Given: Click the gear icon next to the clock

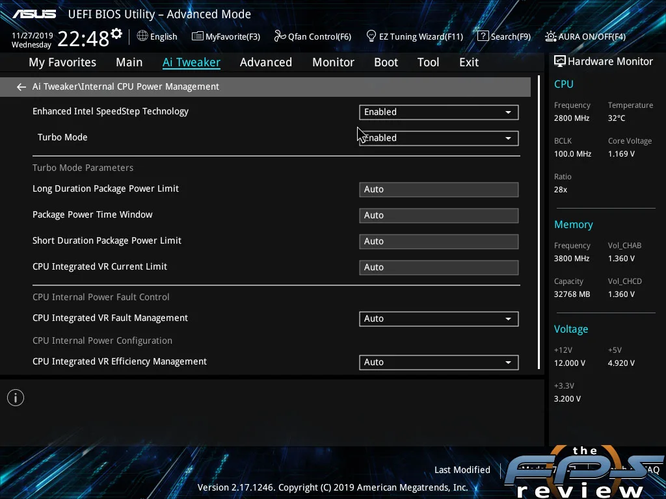Looking at the screenshot, I should (x=116, y=33).
